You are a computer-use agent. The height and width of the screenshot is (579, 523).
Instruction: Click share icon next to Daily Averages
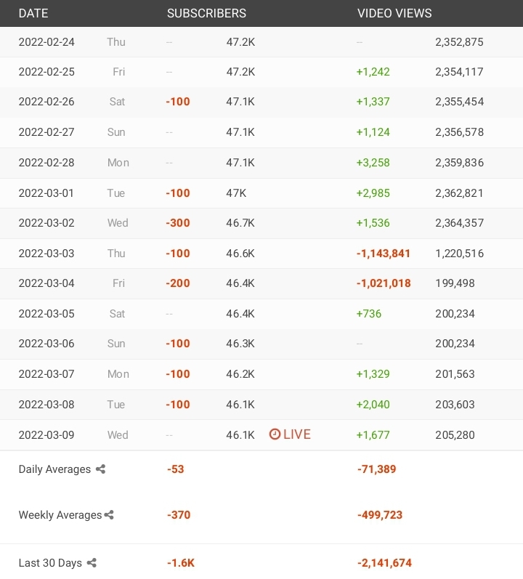(100, 469)
